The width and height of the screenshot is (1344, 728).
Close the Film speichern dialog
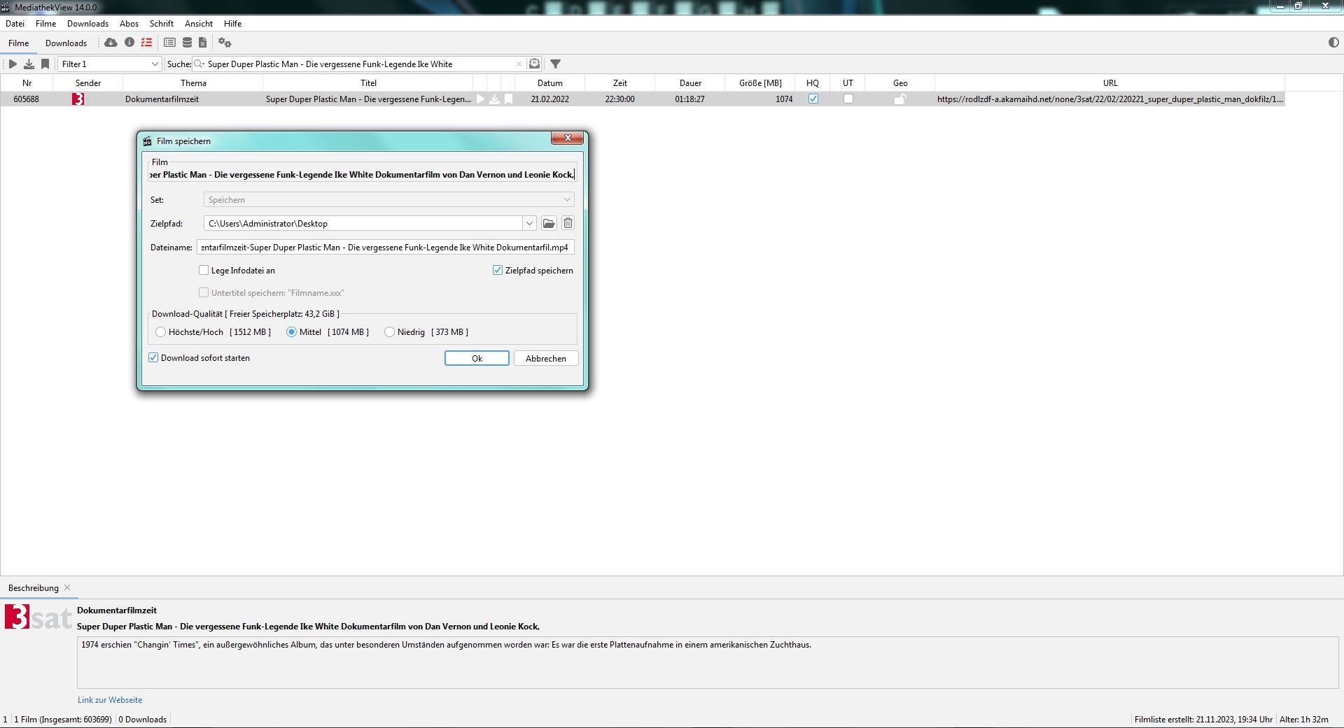[x=568, y=138]
